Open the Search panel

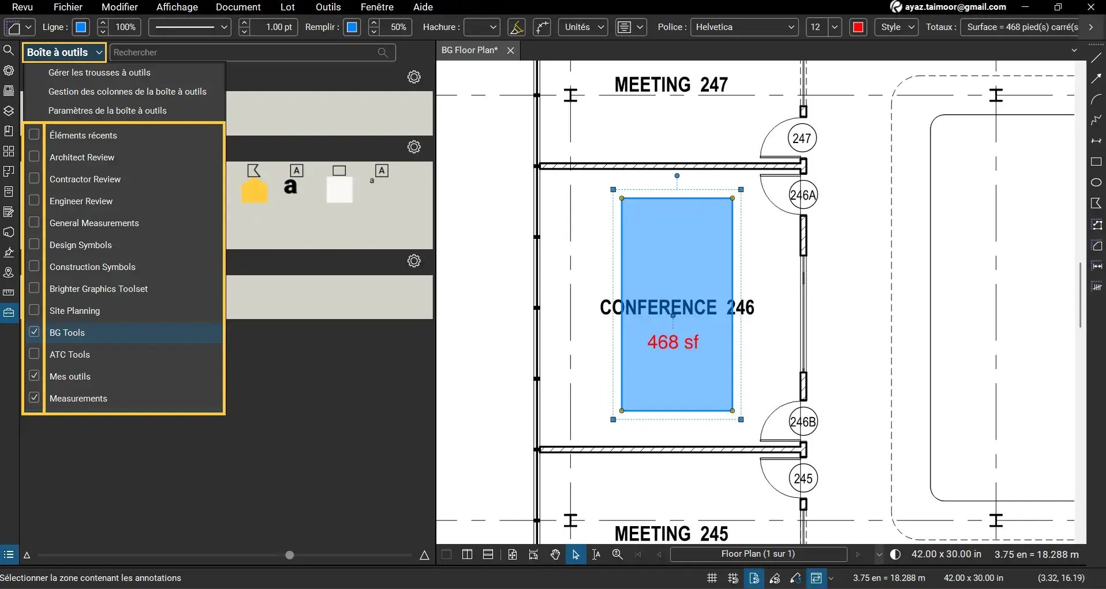pyautogui.click(x=9, y=50)
